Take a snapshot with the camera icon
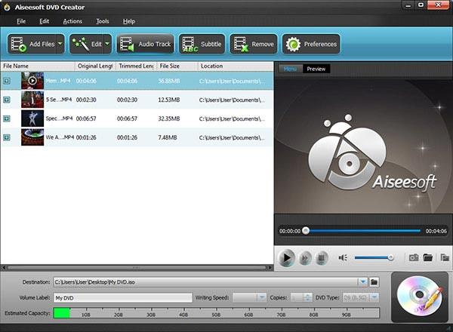The height and width of the screenshot is (332, 453). click(414, 257)
